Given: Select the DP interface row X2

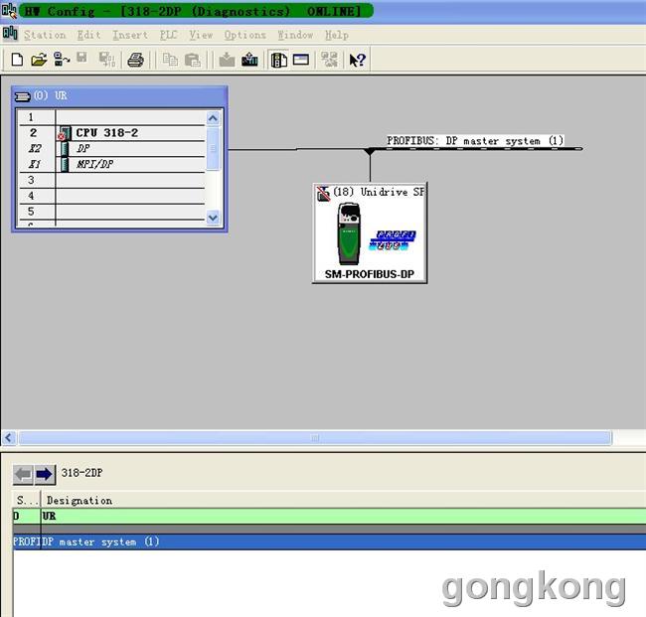Looking at the screenshot, I should pos(112,149).
